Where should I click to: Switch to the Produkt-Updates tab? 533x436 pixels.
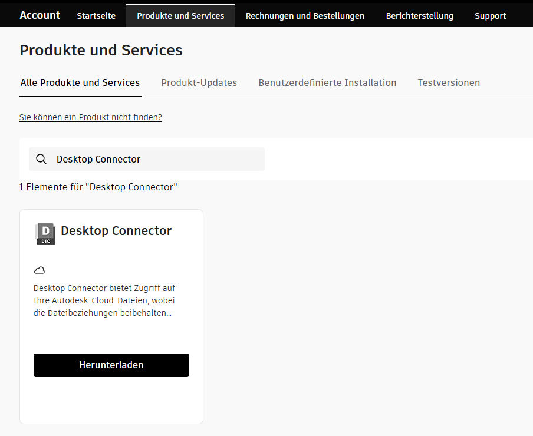coord(199,83)
